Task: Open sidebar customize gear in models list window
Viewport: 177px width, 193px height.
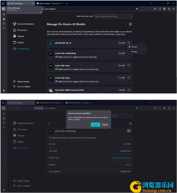Action: click(x=4, y=91)
